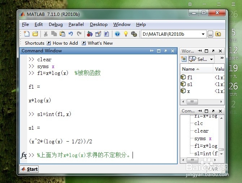Minimize the Command History panel
This screenshot has height=183, width=242.
[200, 111]
